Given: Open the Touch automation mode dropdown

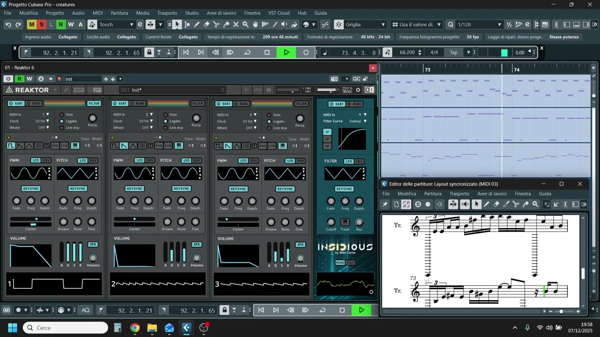Looking at the screenshot, I should coord(116,24).
